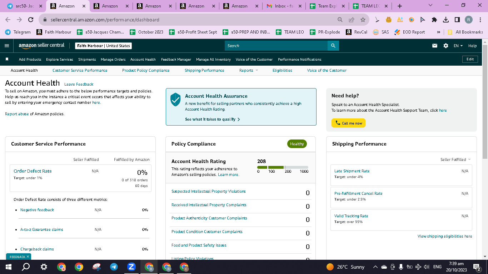Click the Account Health Assurance shield icon
This screenshot has height=274, width=488.
click(175, 100)
